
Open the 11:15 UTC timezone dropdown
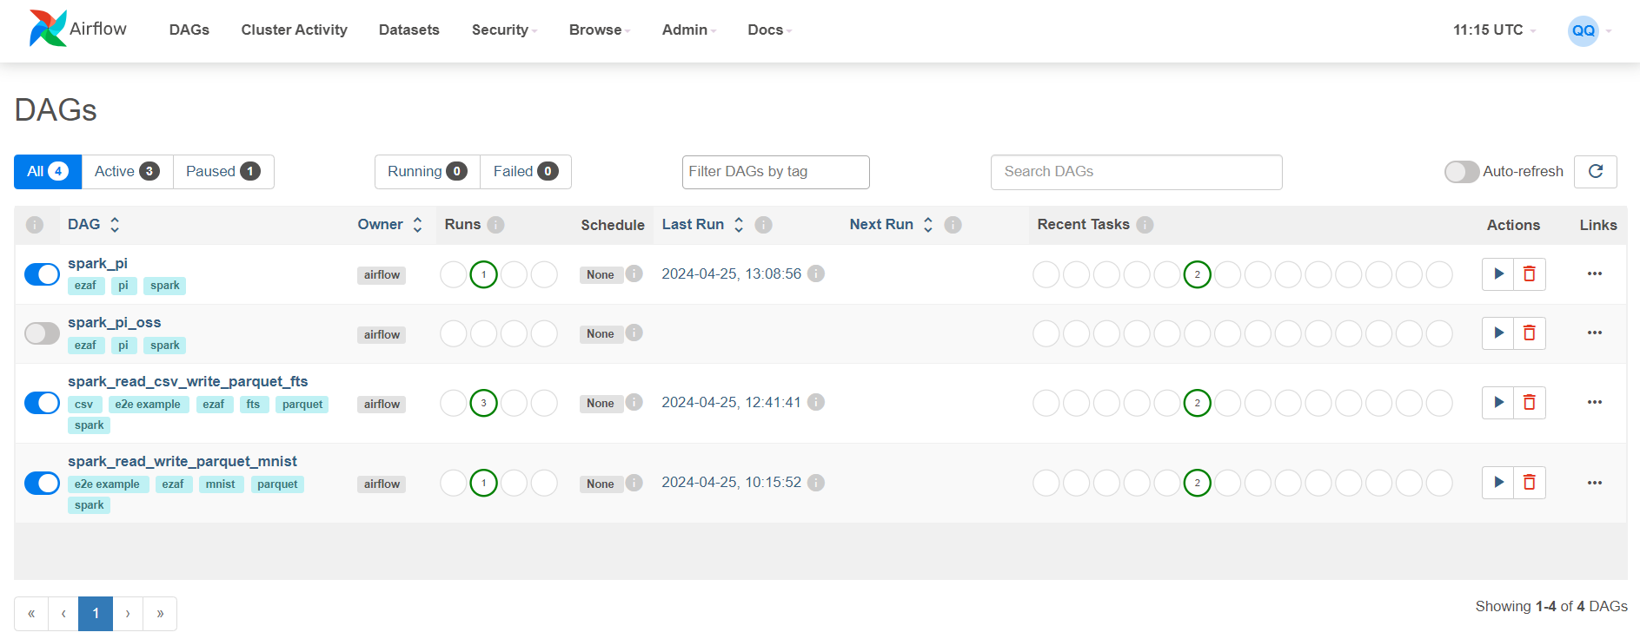(1493, 30)
